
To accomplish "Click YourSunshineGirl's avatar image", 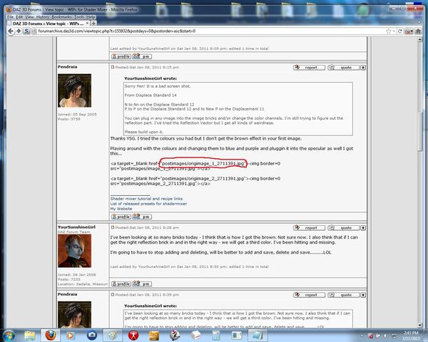I will point(74,251).
